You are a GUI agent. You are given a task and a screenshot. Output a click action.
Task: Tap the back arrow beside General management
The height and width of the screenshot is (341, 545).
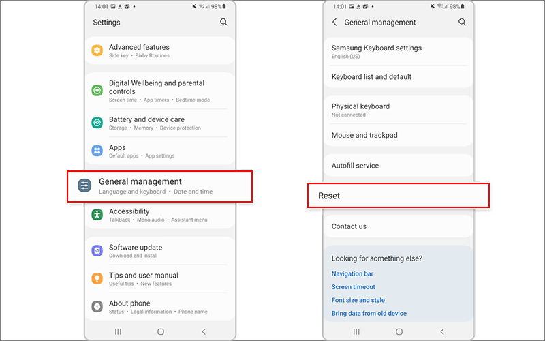334,23
